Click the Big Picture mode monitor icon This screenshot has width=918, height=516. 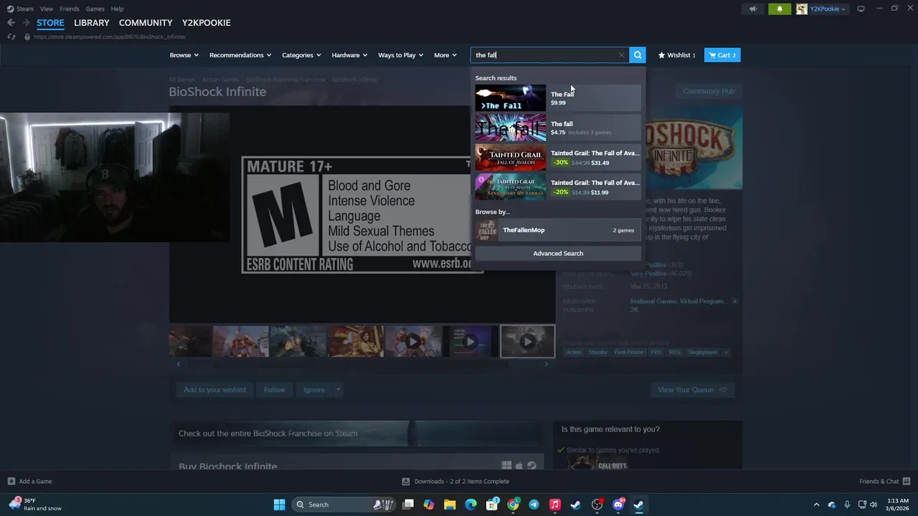click(x=861, y=9)
